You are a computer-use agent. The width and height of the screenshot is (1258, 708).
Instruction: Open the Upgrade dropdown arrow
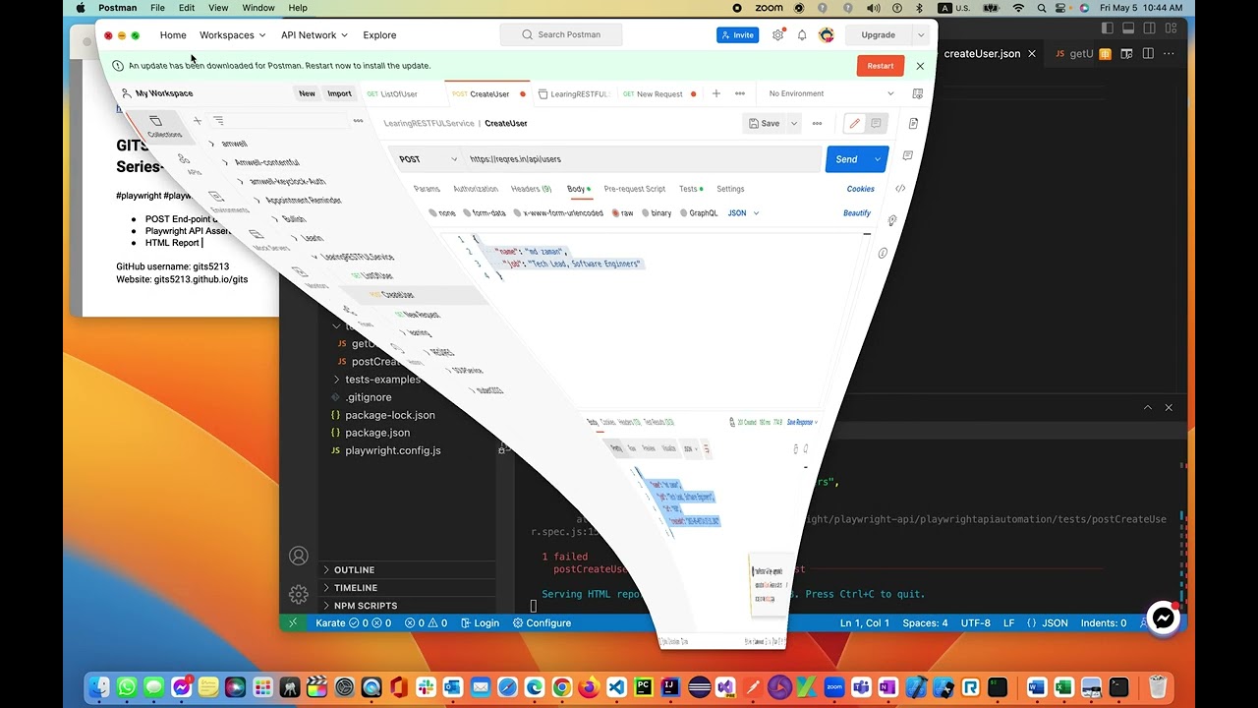[x=921, y=35]
